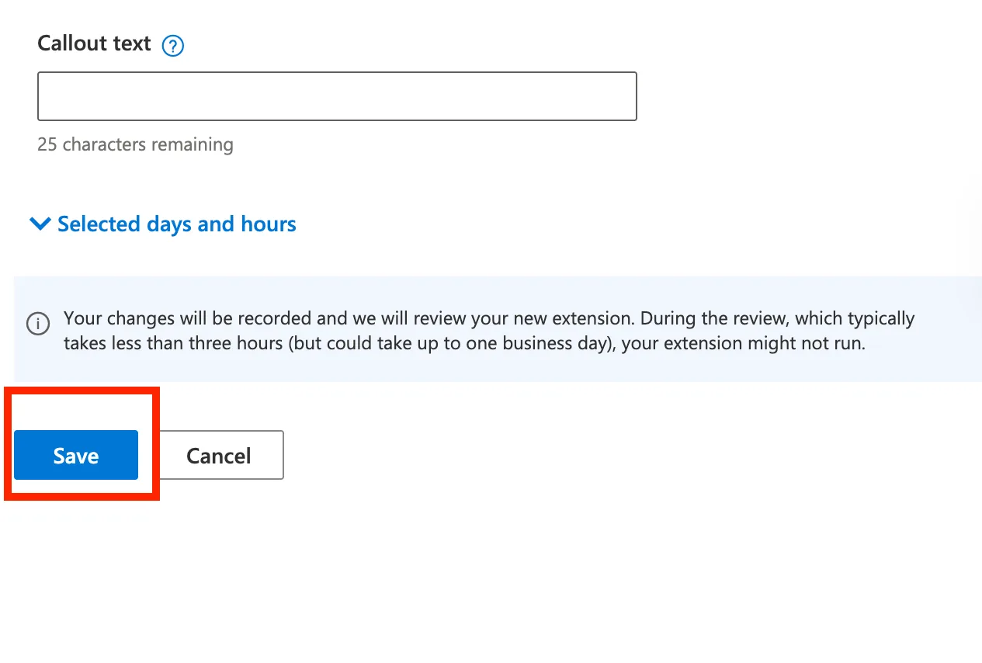Click the 'Callout text' label
Image resolution: width=982 pixels, height=663 pixels.
tap(94, 43)
